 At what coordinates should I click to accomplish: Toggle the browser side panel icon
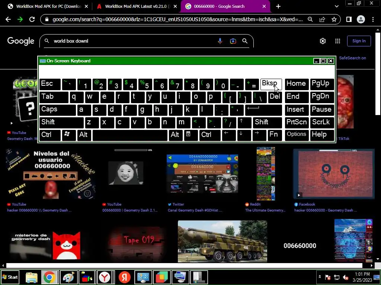click(x=349, y=19)
